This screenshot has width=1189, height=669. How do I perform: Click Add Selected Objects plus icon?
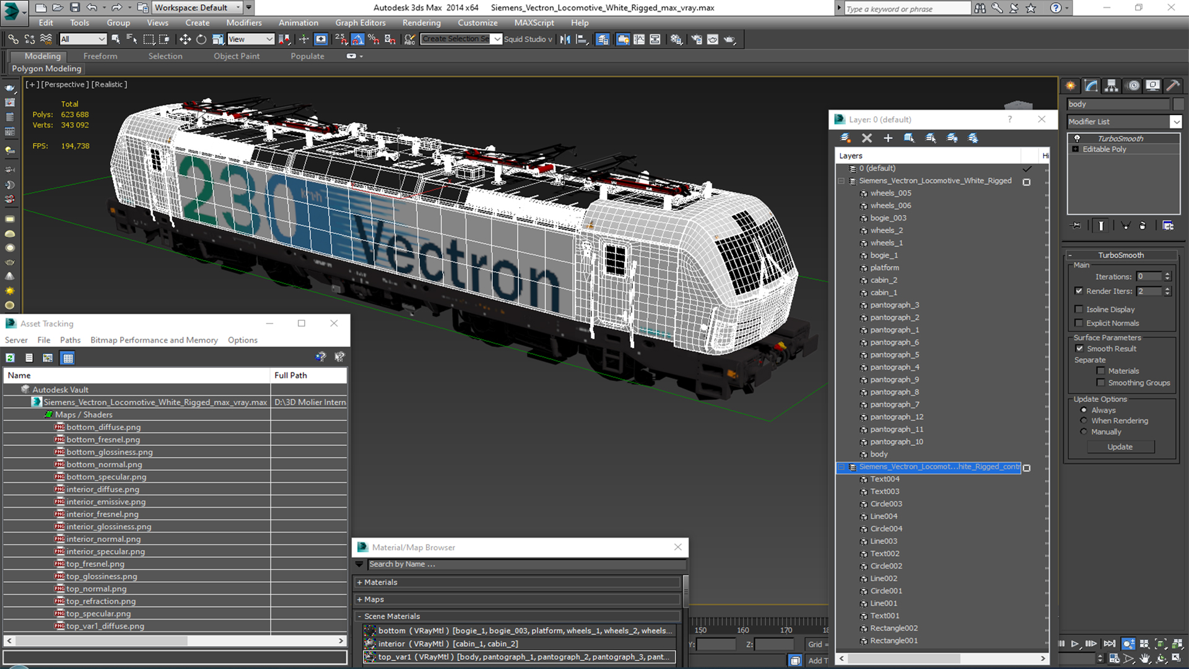pyautogui.click(x=888, y=138)
